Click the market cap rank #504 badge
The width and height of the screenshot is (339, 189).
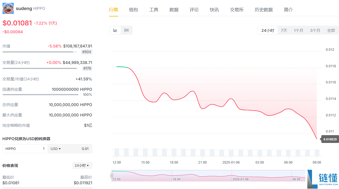pos(86,52)
